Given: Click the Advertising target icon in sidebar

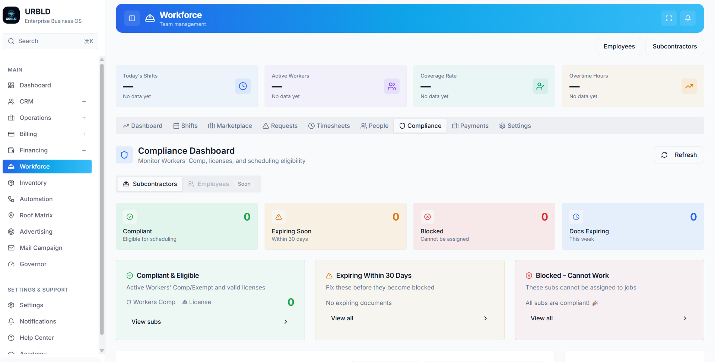Looking at the screenshot, I should click(11, 231).
